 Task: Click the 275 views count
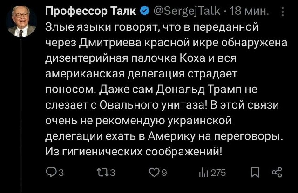tap(218, 174)
